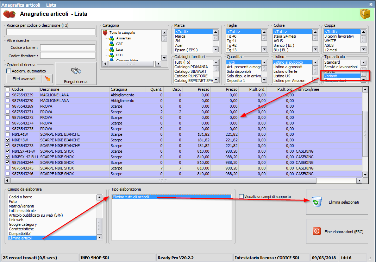Check the row checkbox for code 9876543245
Viewport: 376px width, 262px height.
[8, 168]
